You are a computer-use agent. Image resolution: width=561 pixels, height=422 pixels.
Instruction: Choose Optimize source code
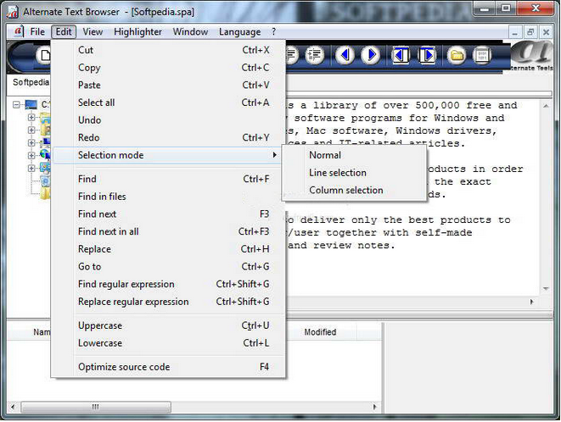click(x=169, y=367)
